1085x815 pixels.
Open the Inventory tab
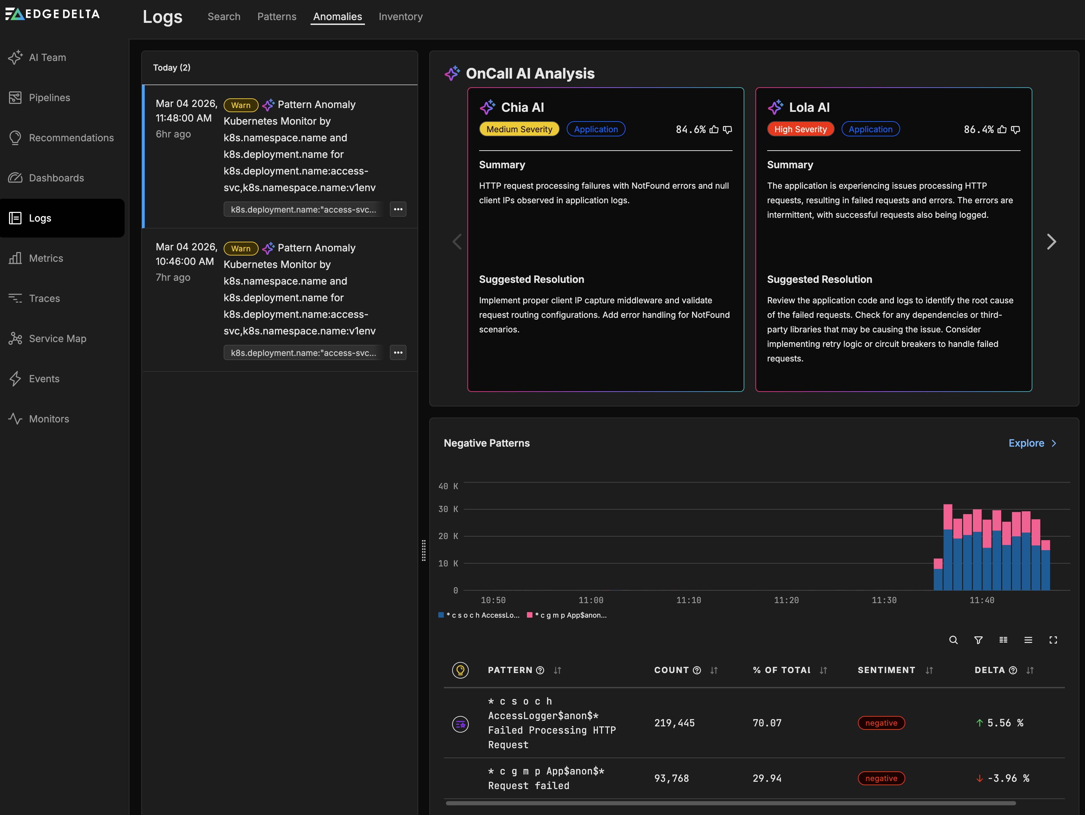click(x=400, y=16)
